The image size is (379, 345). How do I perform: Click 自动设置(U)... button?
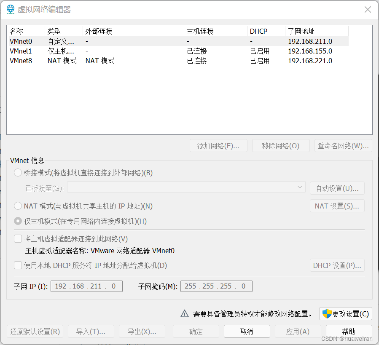pos(337,188)
